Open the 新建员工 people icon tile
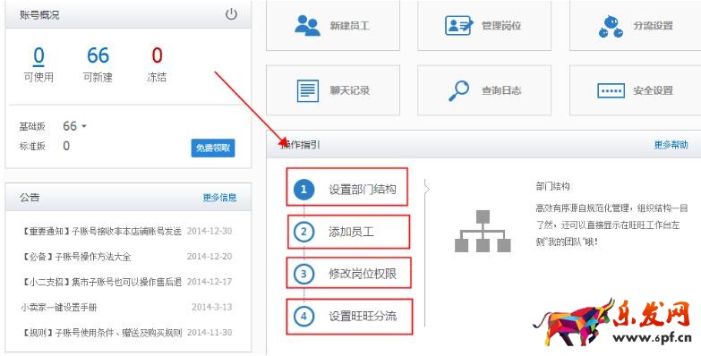The height and width of the screenshot is (356, 701). click(x=307, y=25)
